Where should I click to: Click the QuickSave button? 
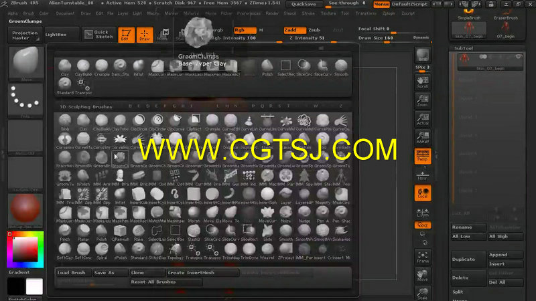(x=304, y=4)
